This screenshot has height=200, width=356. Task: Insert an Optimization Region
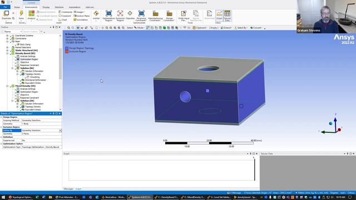pyautogui.click(x=109, y=16)
